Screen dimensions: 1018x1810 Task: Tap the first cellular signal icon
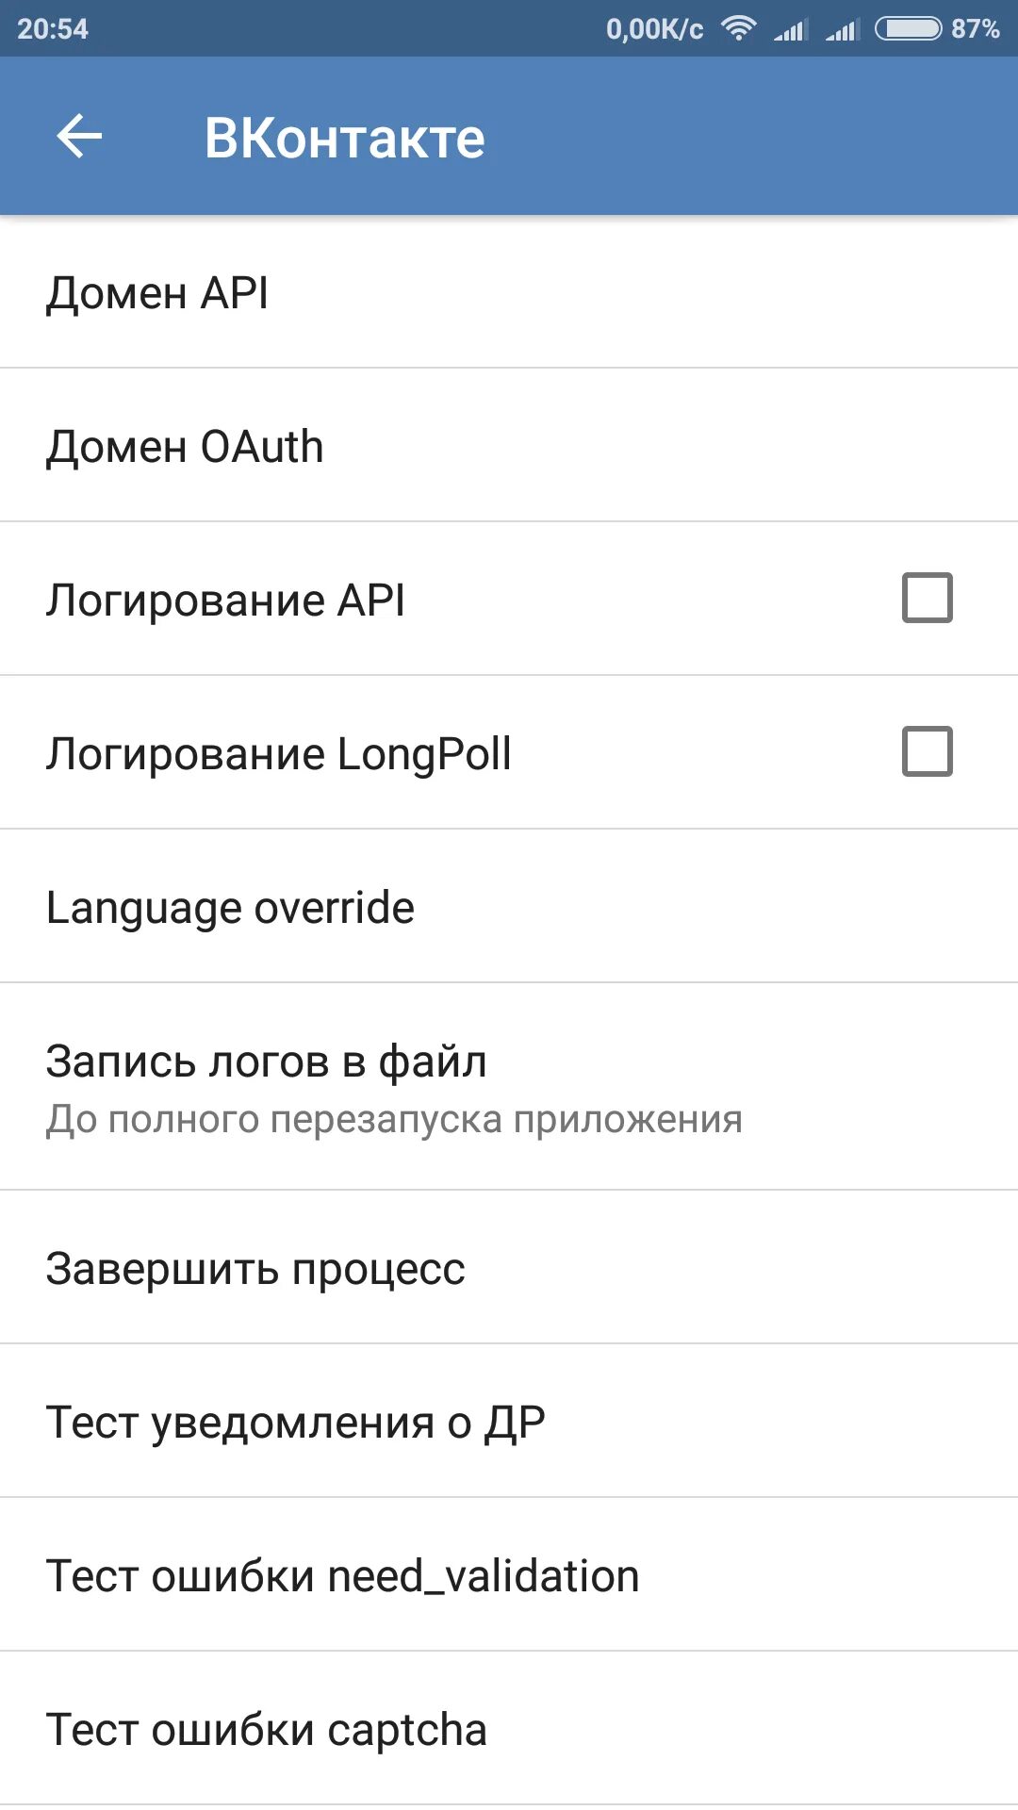(x=791, y=30)
